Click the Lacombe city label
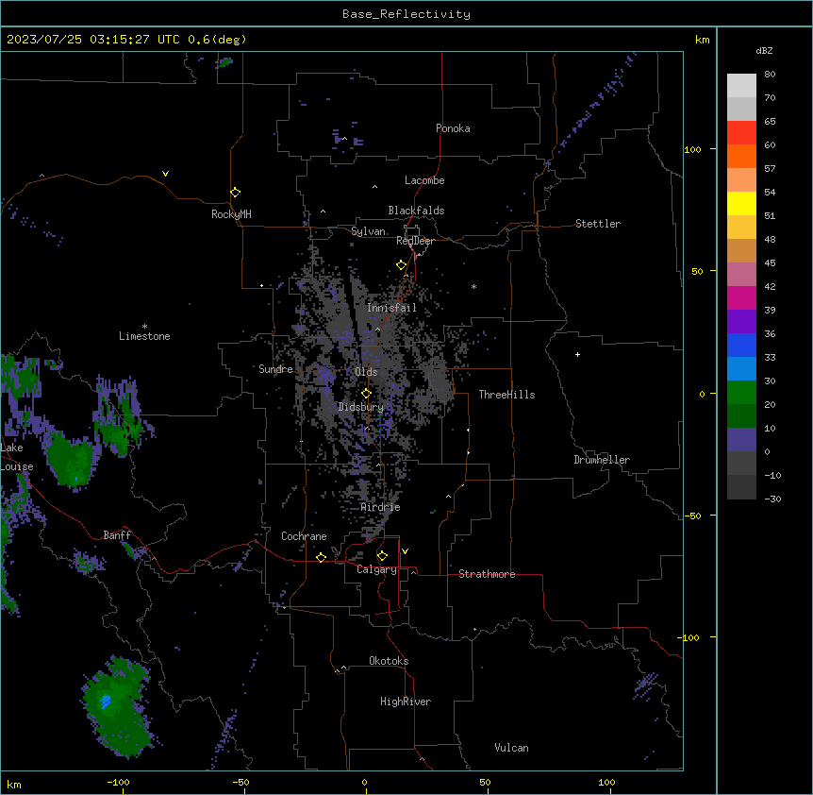The width and height of the screenshot is (813, 795). [424, 180]
